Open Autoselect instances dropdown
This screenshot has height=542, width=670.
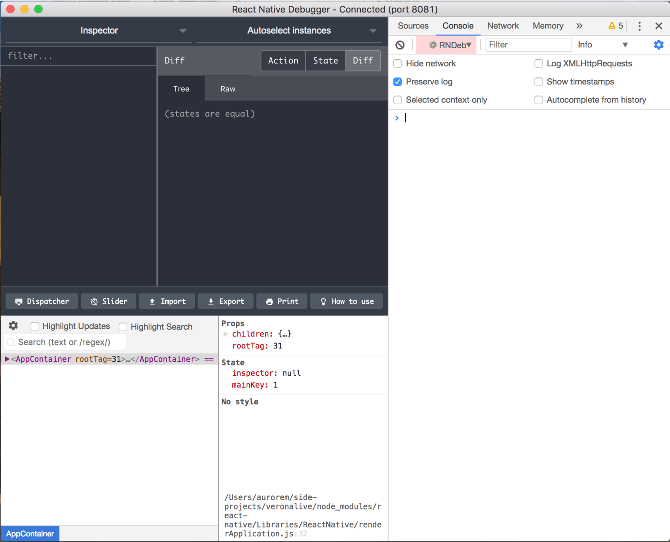(289, 31)
